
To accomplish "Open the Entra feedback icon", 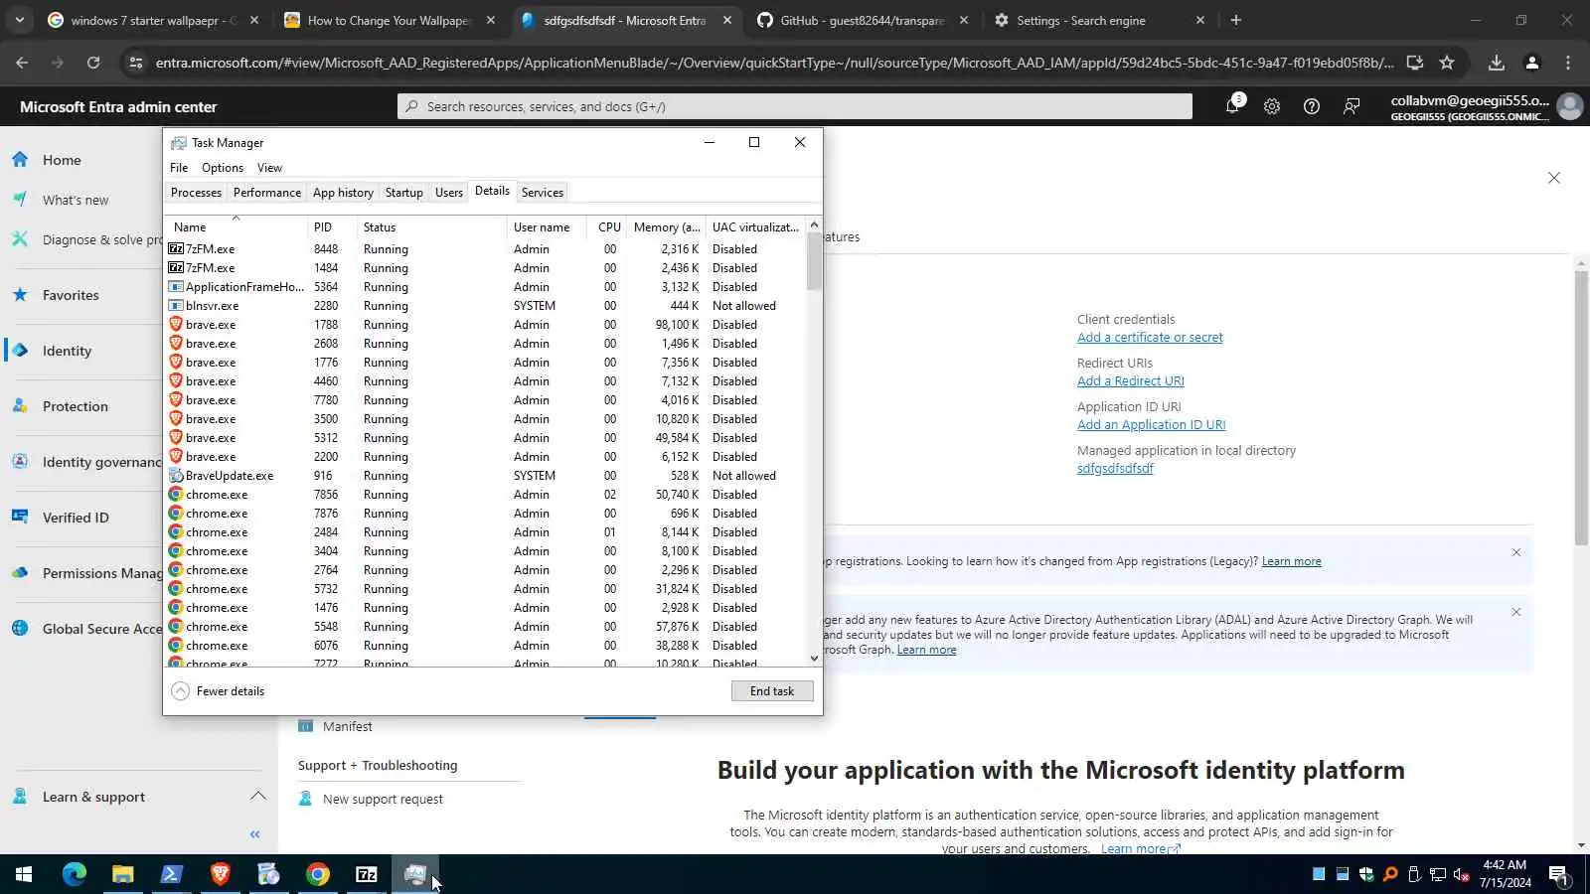I will point(1351,106).
